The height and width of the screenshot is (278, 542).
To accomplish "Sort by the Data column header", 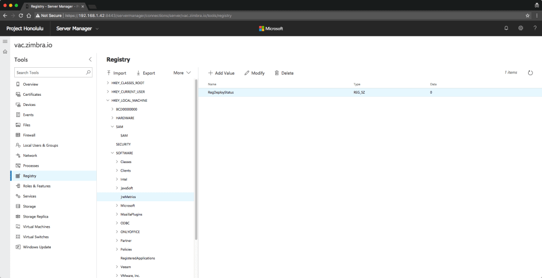I will point(433,84).
